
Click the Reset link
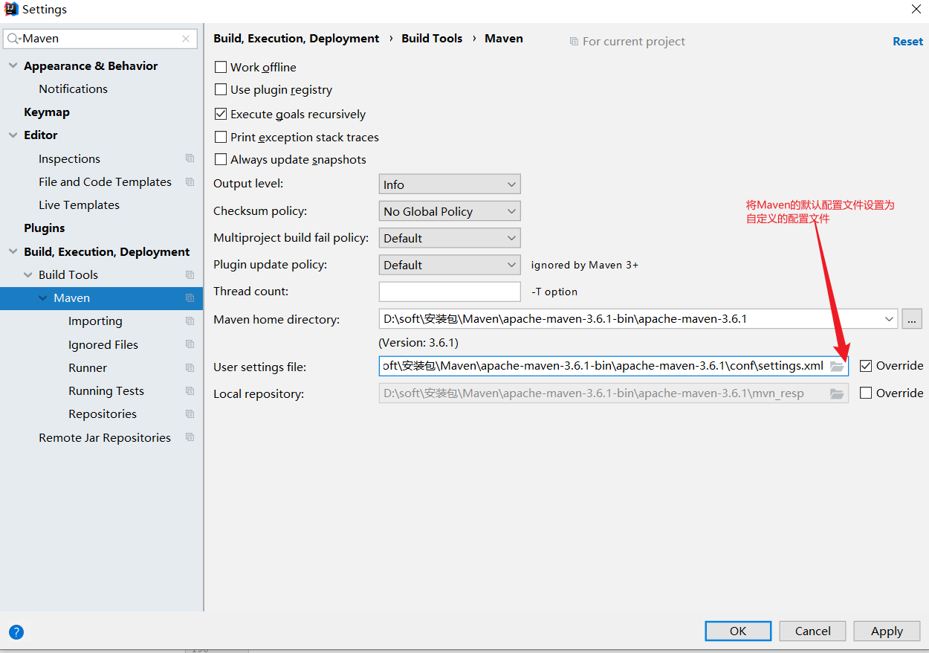[907, 42]
